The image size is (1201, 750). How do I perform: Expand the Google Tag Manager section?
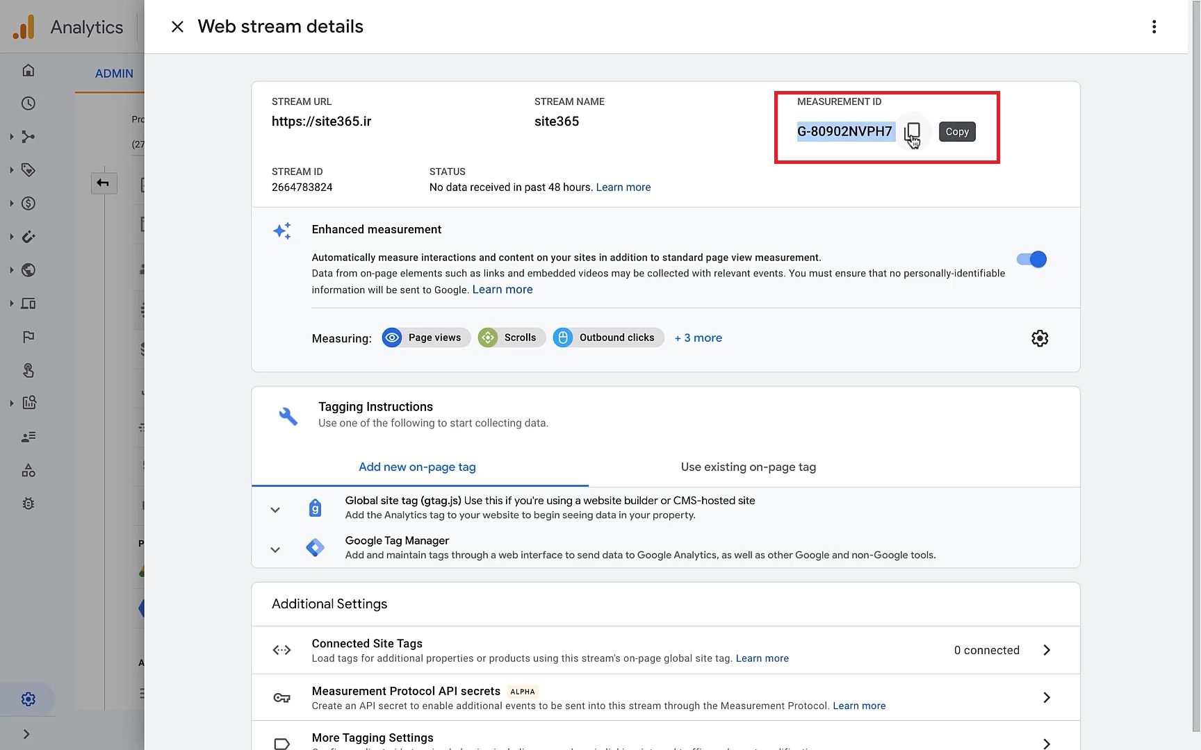coord(275,549)
